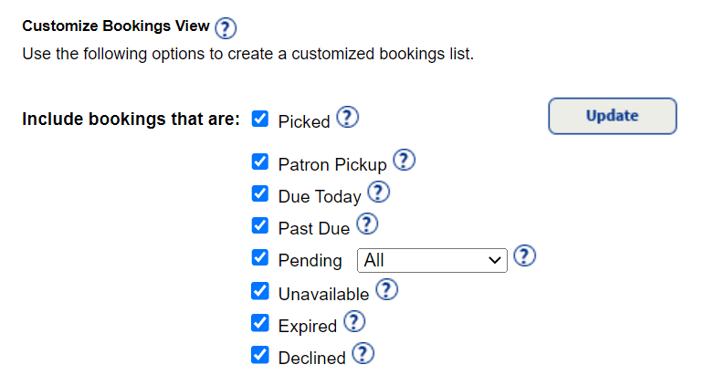
Task: Uncheck the Picked checkbox
Action: tap(260, 120)
